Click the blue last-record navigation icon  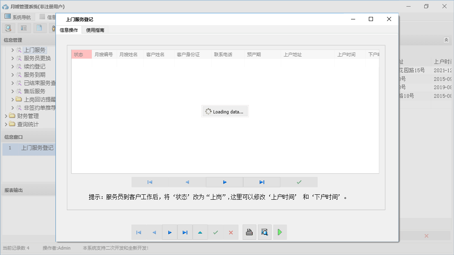[185, 232]
